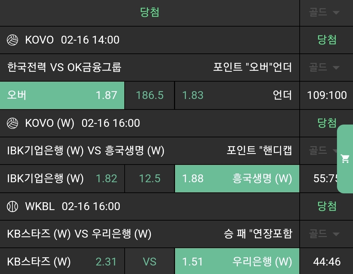353x274 pixels.
Task: Pick IBK기업은행 (W) at 1.82 odds
Action: [62, 179]
